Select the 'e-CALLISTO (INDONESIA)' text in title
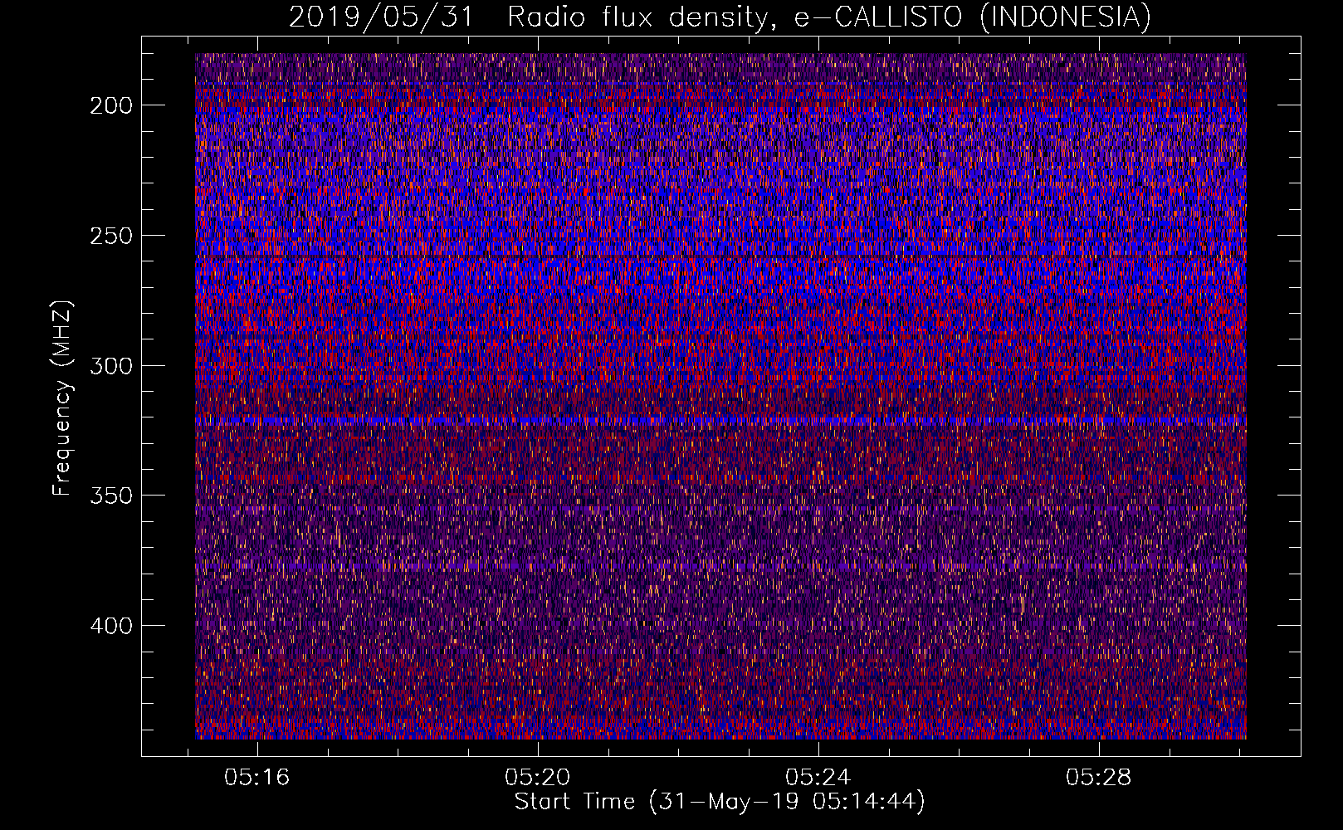This screenshot has height=830, width=1343. pyautogui.click(x=972, y=17)
